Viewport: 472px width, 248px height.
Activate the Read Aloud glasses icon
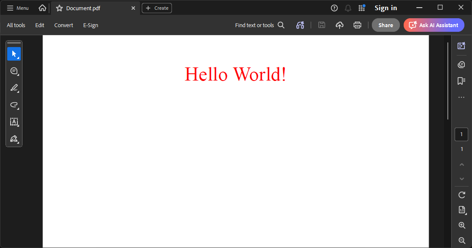click(x=300, y=25)
